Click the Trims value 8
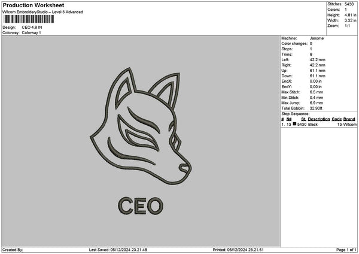Screen dimensions: 359x254 pyautogui.click(x=311, y=55)
